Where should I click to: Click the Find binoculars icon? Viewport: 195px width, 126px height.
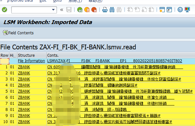tap(112, 10)
